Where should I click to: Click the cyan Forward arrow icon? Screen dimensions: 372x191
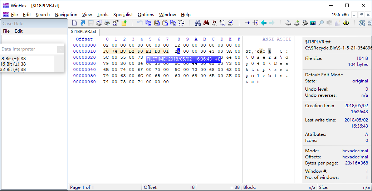271,23
